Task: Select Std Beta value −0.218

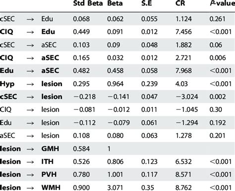Action: coord(84,96)
